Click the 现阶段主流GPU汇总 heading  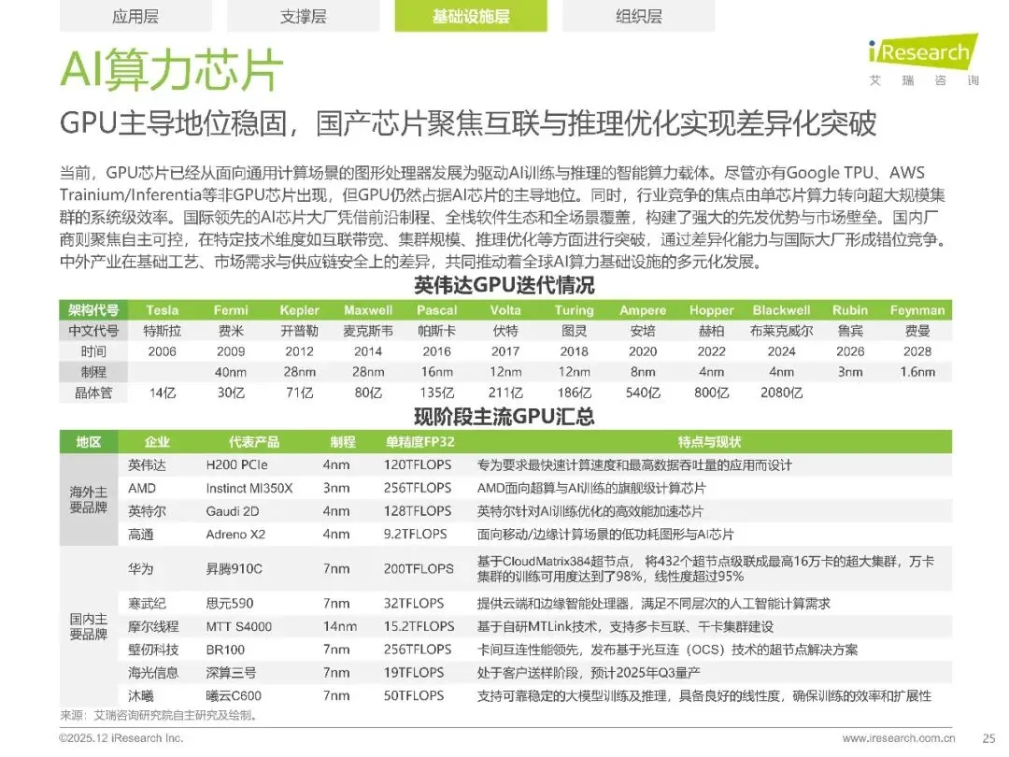pyautogui.click(x=504, y=417)
